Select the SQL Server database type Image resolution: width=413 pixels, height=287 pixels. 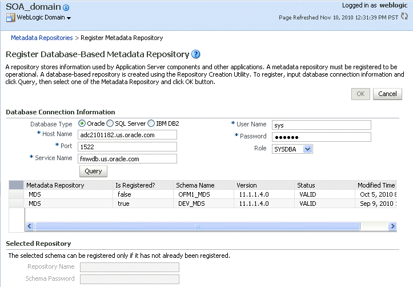click(x=110, y=123)
